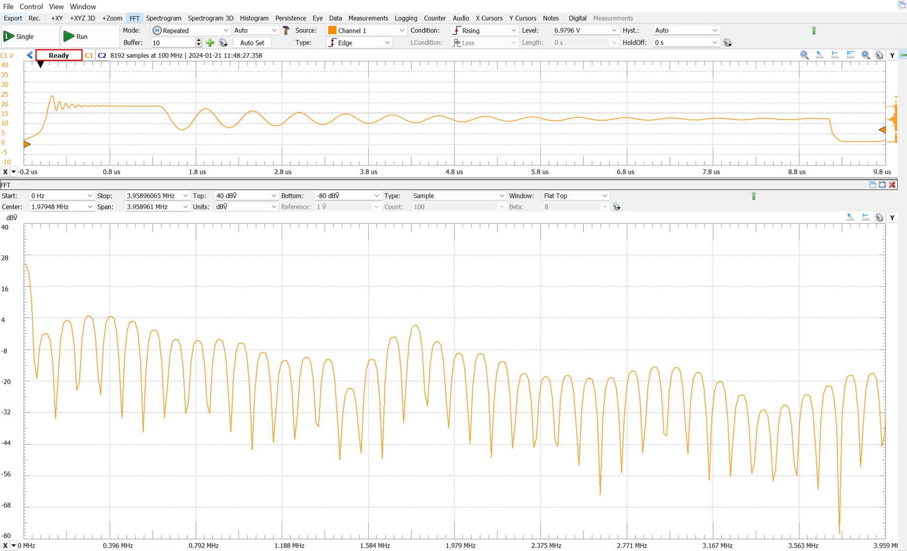Open the Persistence view
The height and width of the screenshot is (551, 907).
pos(291,18)
